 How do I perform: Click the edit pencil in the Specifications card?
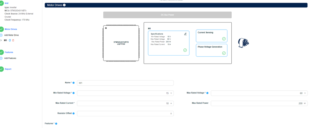tap(185, 34)
